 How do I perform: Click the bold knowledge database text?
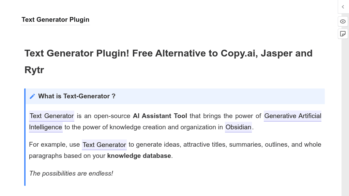139,156
